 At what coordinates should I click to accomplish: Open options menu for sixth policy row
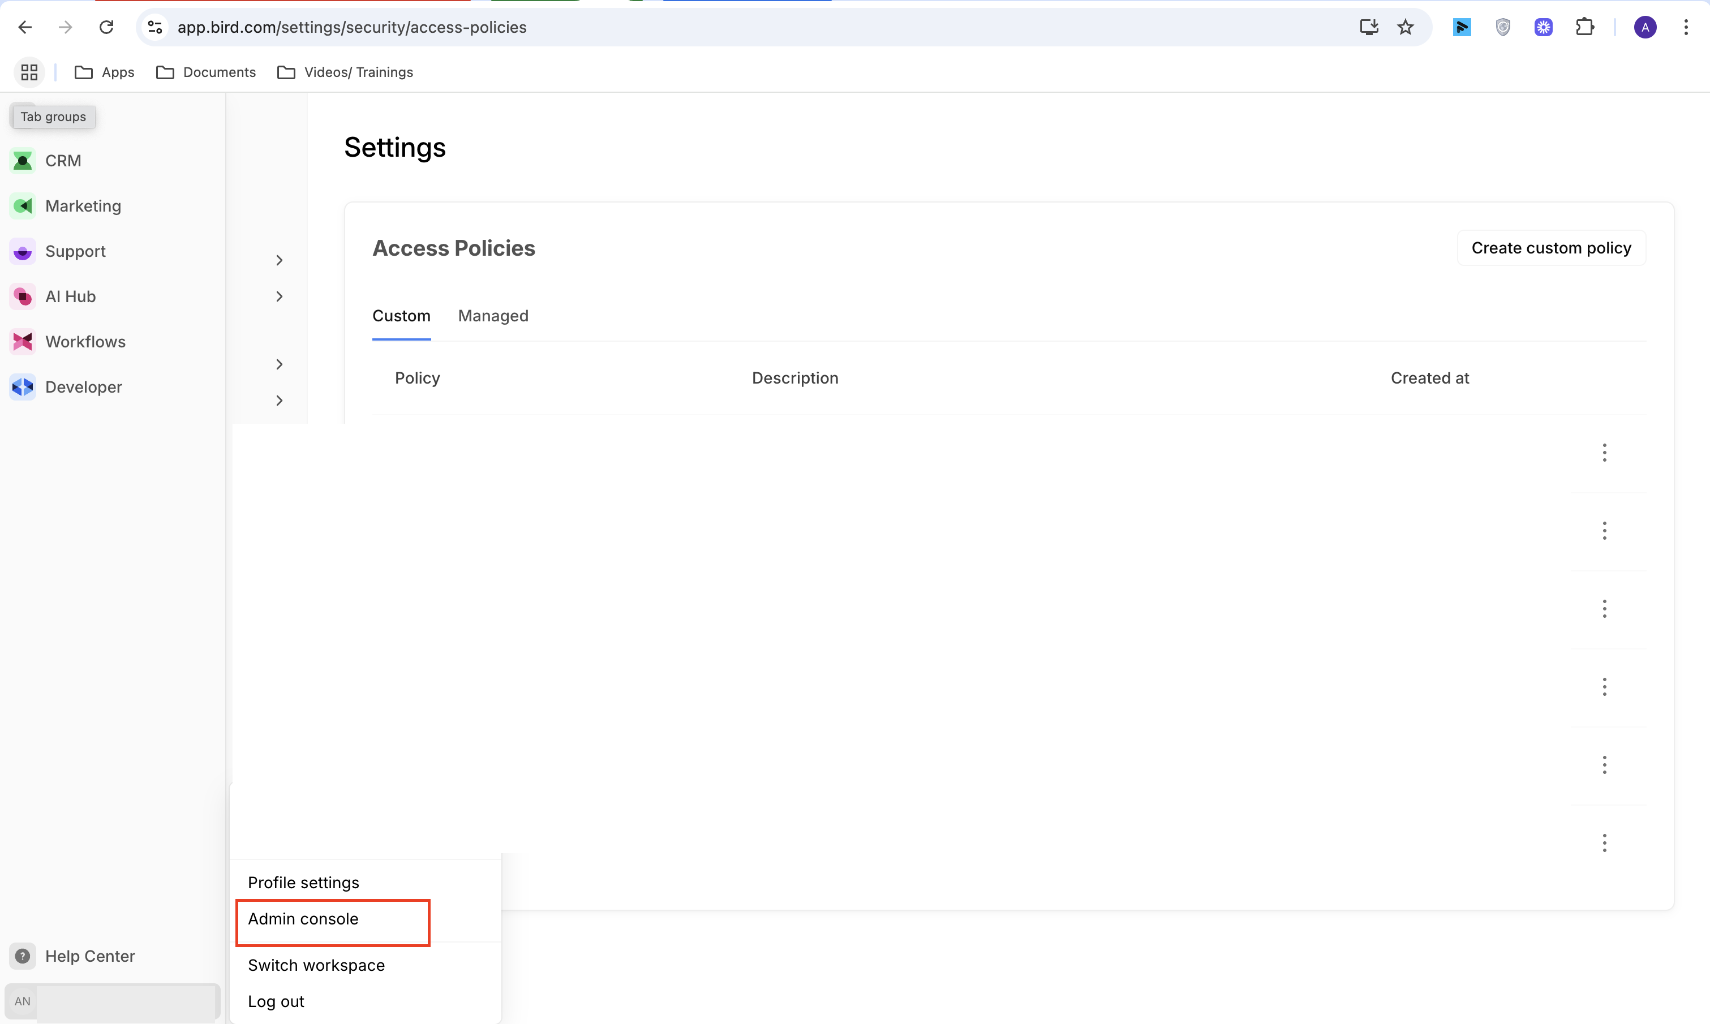click(1604, 843)
